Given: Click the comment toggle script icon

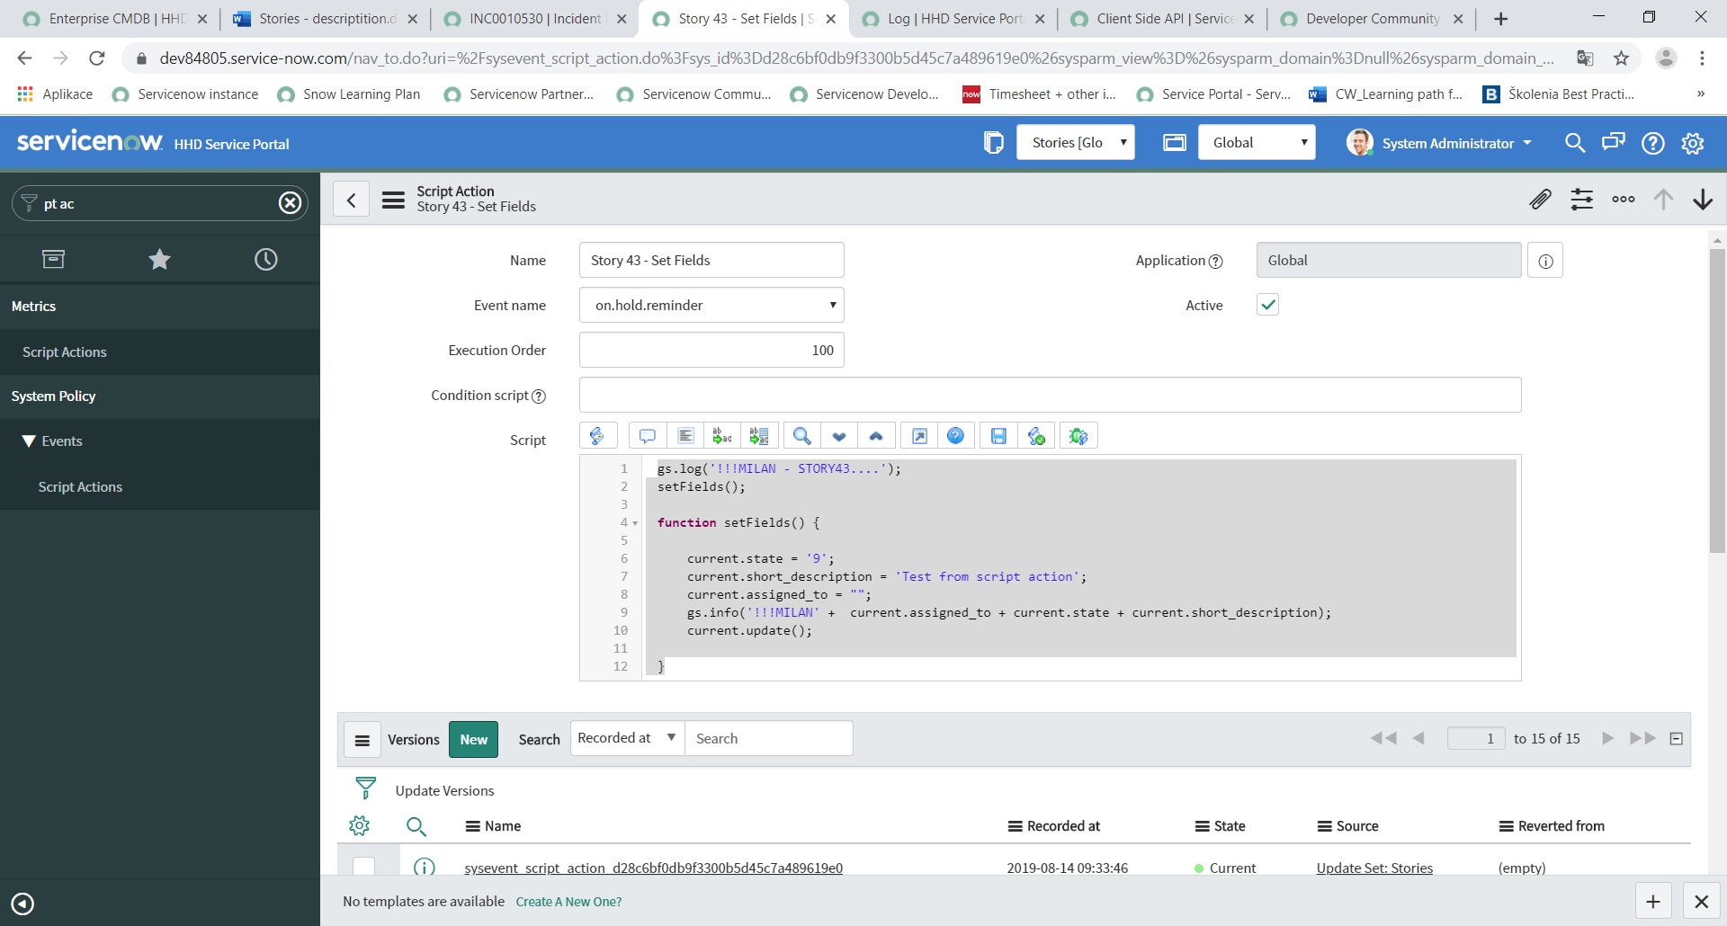Looking at the screenshot, I should (x=648, y=436).
